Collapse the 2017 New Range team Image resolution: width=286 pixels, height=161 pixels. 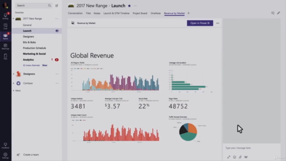[13, 19]
